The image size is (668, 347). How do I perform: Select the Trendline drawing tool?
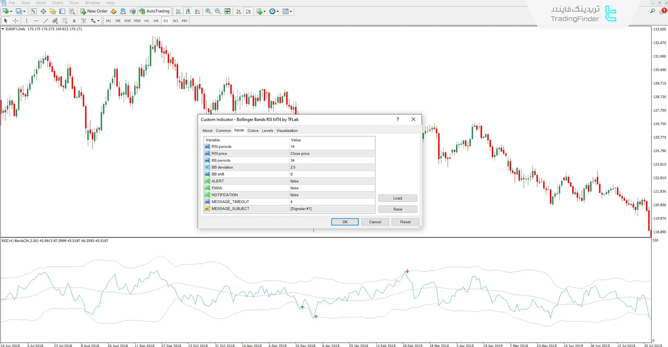pyautogui.click(x=46, y=21)
